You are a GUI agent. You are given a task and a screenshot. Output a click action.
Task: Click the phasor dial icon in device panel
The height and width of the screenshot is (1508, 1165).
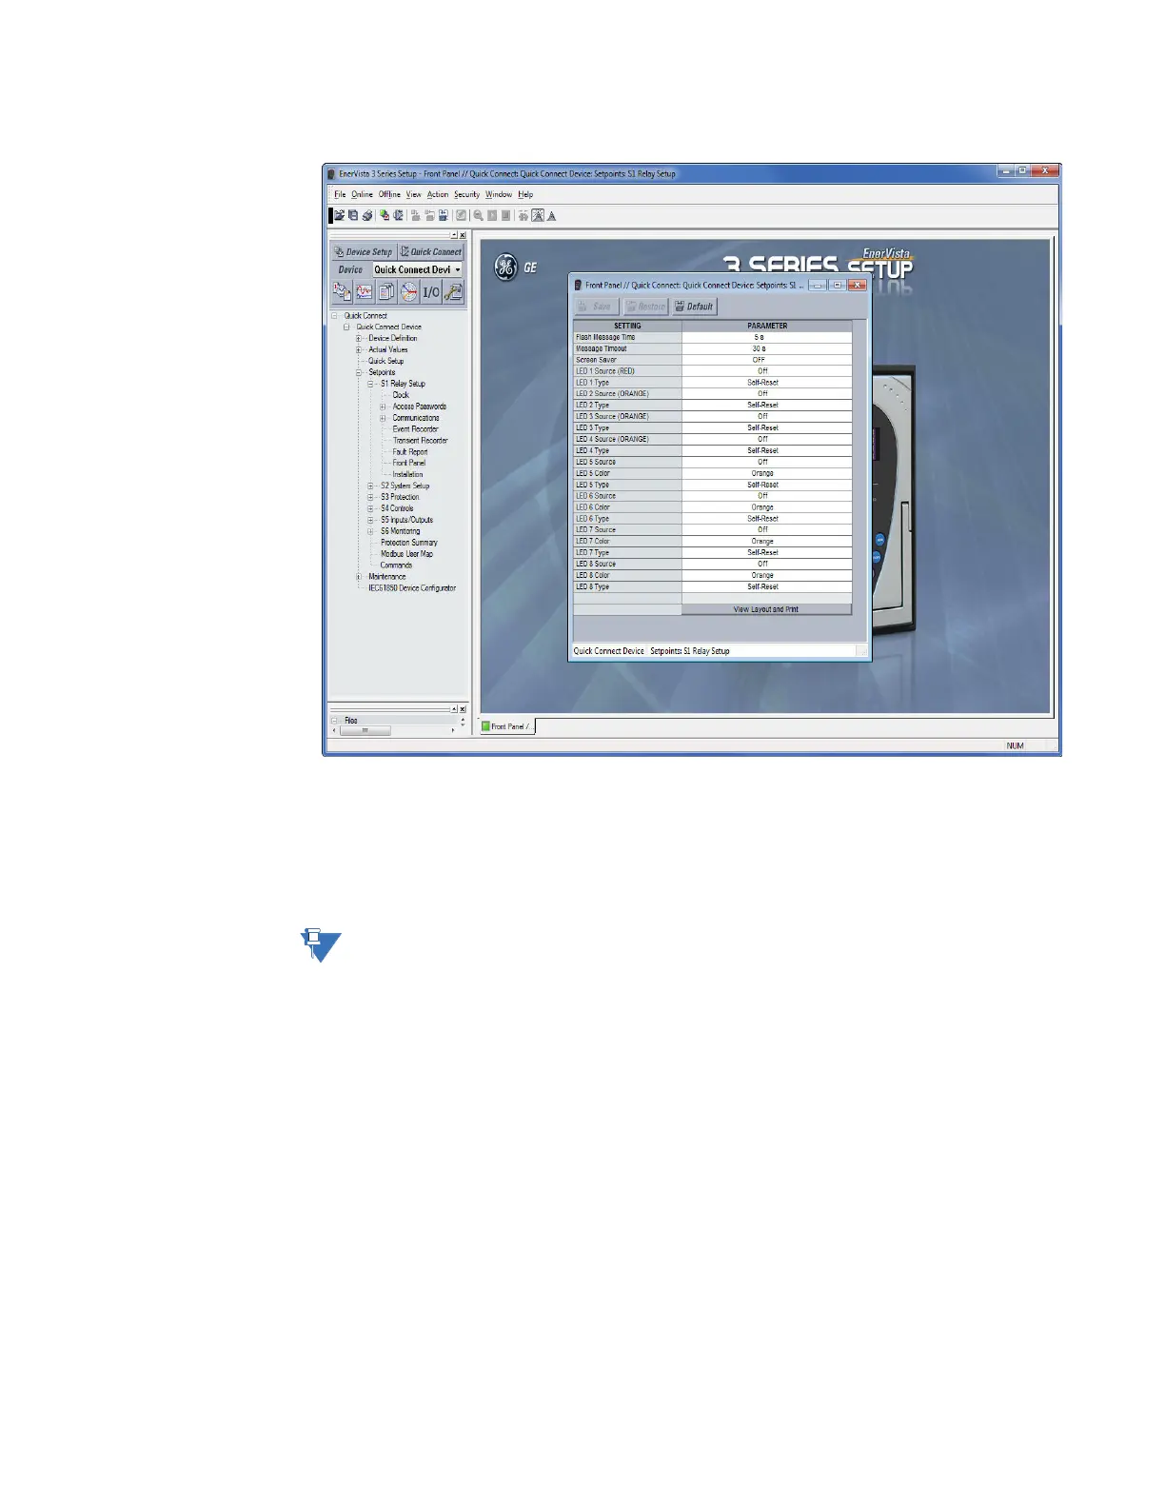pos(408,292)
